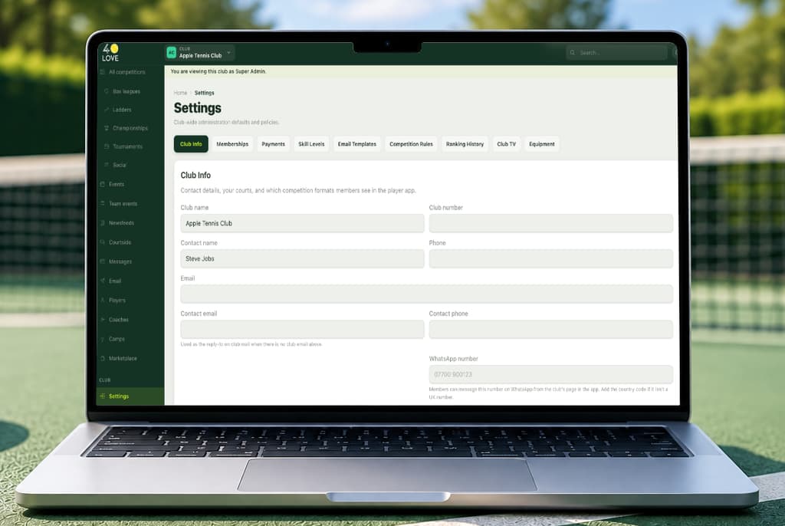785x526 pixels.
Task: Click the Contact email input field
Action: tap(302, 330)
